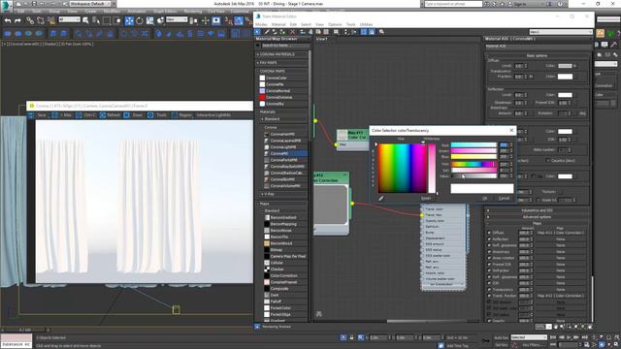Image resolution: width=621 pixels, height=349 pixels.
Task: Open the Material/Map Browser options arrow
Action: (x=258, y=46)
